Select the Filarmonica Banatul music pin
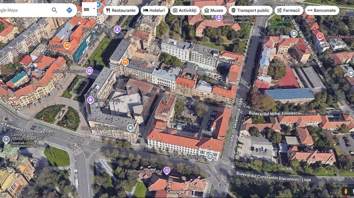354x198 pixels. (x=166, y=171)
